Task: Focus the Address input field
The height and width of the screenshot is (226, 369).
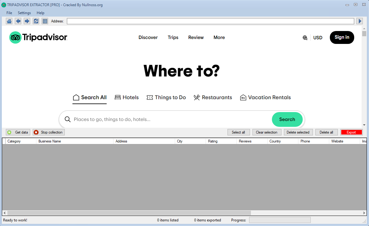Action: [210, 21]
